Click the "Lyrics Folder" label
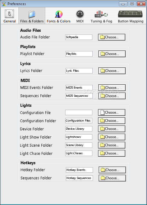This screenshot has width=147, height=205. coord(31,71)
